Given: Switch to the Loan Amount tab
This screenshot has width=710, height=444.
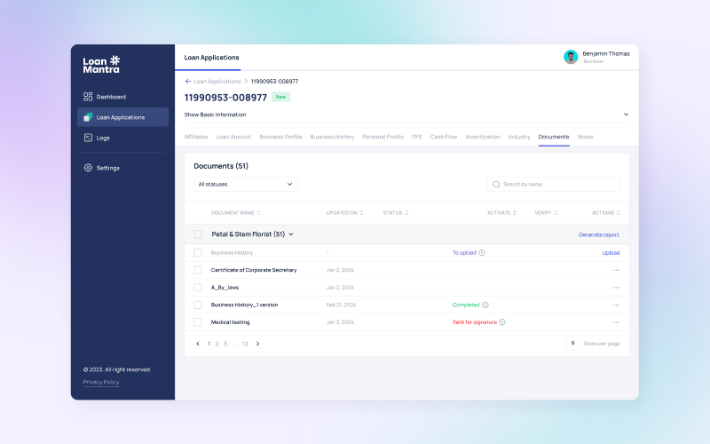Looking at the screenshot, I should [x=233, y=137].
